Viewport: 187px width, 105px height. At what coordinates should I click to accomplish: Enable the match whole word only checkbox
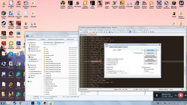click(107, 61)
